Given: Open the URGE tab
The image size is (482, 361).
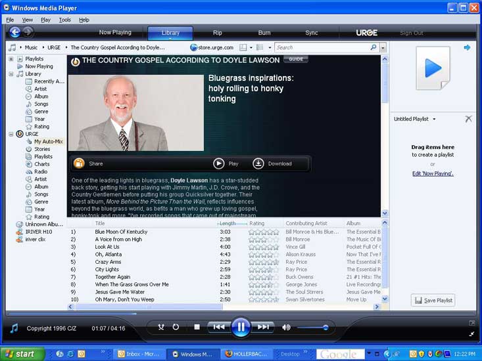Looking at the screenshot, I should (x=366, y=33).
